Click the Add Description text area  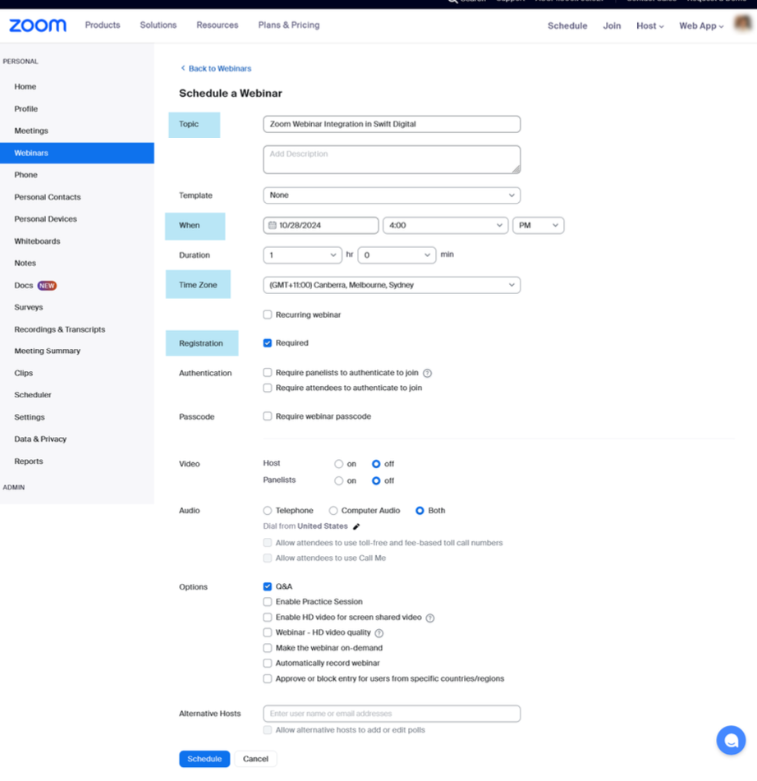pos(392,159)
